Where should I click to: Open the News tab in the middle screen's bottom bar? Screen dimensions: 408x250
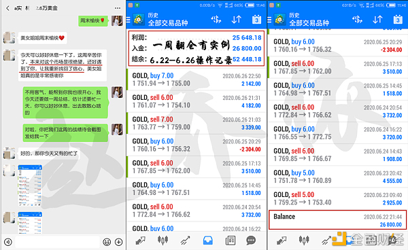[x=230, y=240]
